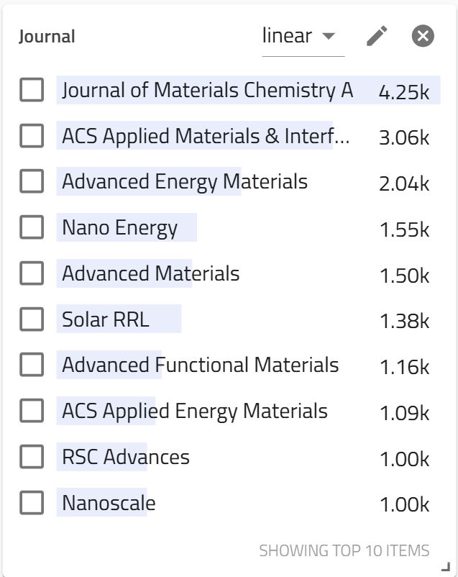
Task: Enable ACS Applied Energy Materials checkbox
Action: (32, 412)
